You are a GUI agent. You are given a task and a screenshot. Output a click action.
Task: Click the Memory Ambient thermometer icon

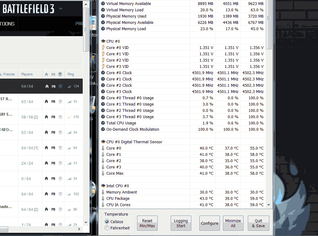103,192
